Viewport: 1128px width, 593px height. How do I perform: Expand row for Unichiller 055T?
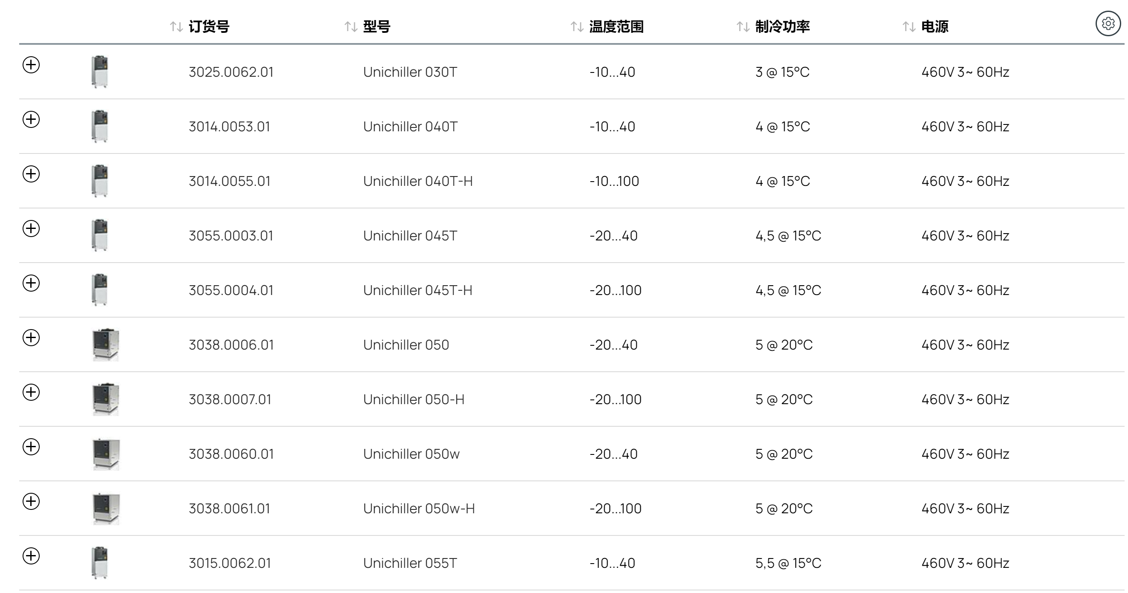31,556
